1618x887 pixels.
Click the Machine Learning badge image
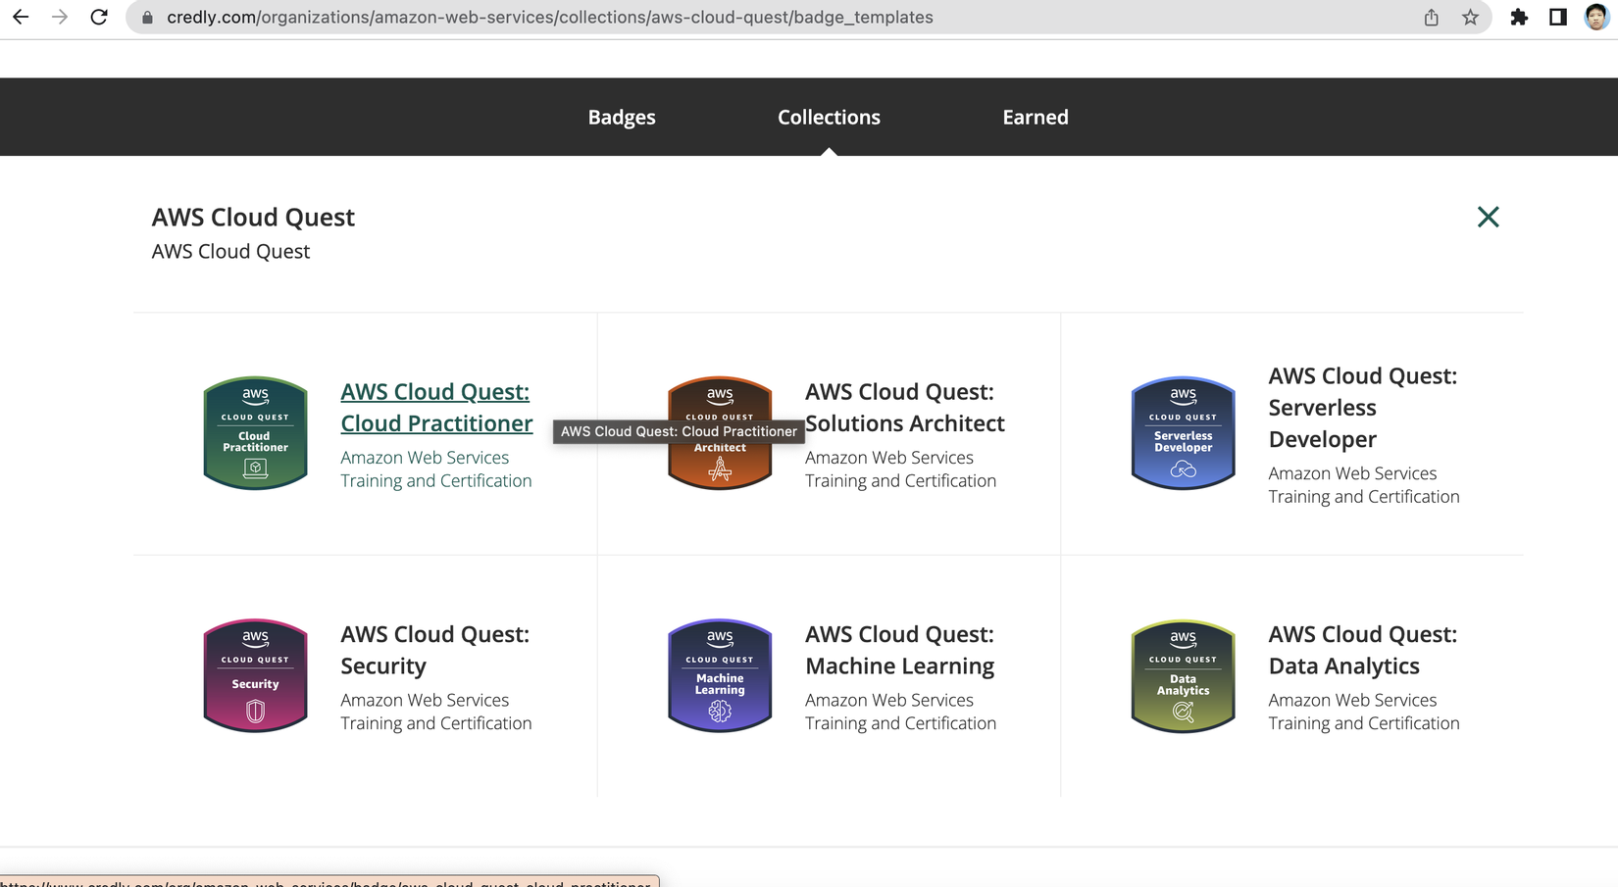720,675
